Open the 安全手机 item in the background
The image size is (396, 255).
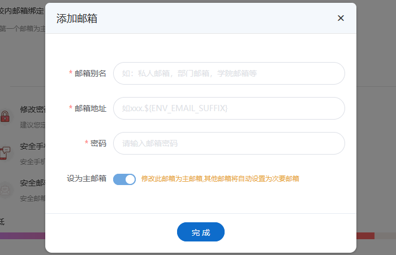32,147
